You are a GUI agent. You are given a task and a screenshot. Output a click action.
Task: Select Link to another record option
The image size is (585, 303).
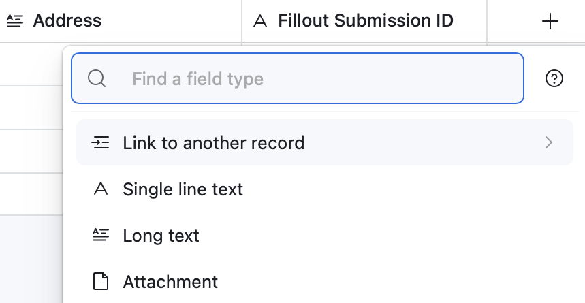213,143
